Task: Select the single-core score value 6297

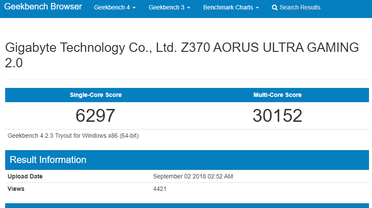Action: (x=95, y=116)
